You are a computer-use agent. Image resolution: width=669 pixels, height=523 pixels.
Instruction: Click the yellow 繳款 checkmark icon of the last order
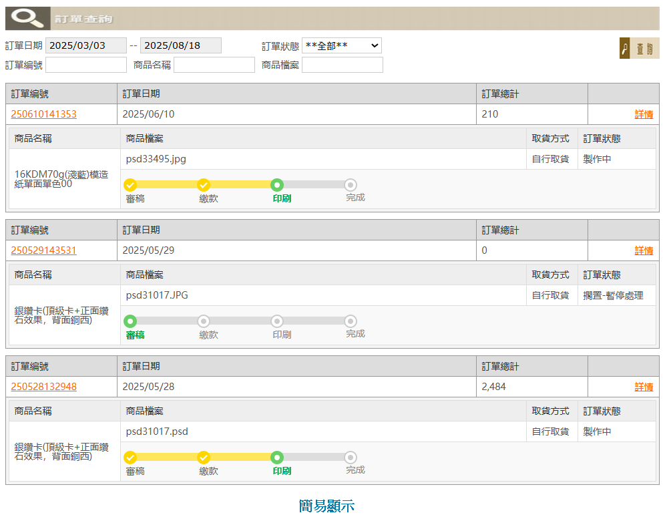[204, 458]
